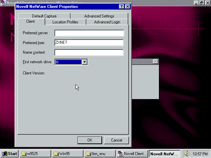
Task: Click the Client Version label
Action: click(x=34, y=73)
